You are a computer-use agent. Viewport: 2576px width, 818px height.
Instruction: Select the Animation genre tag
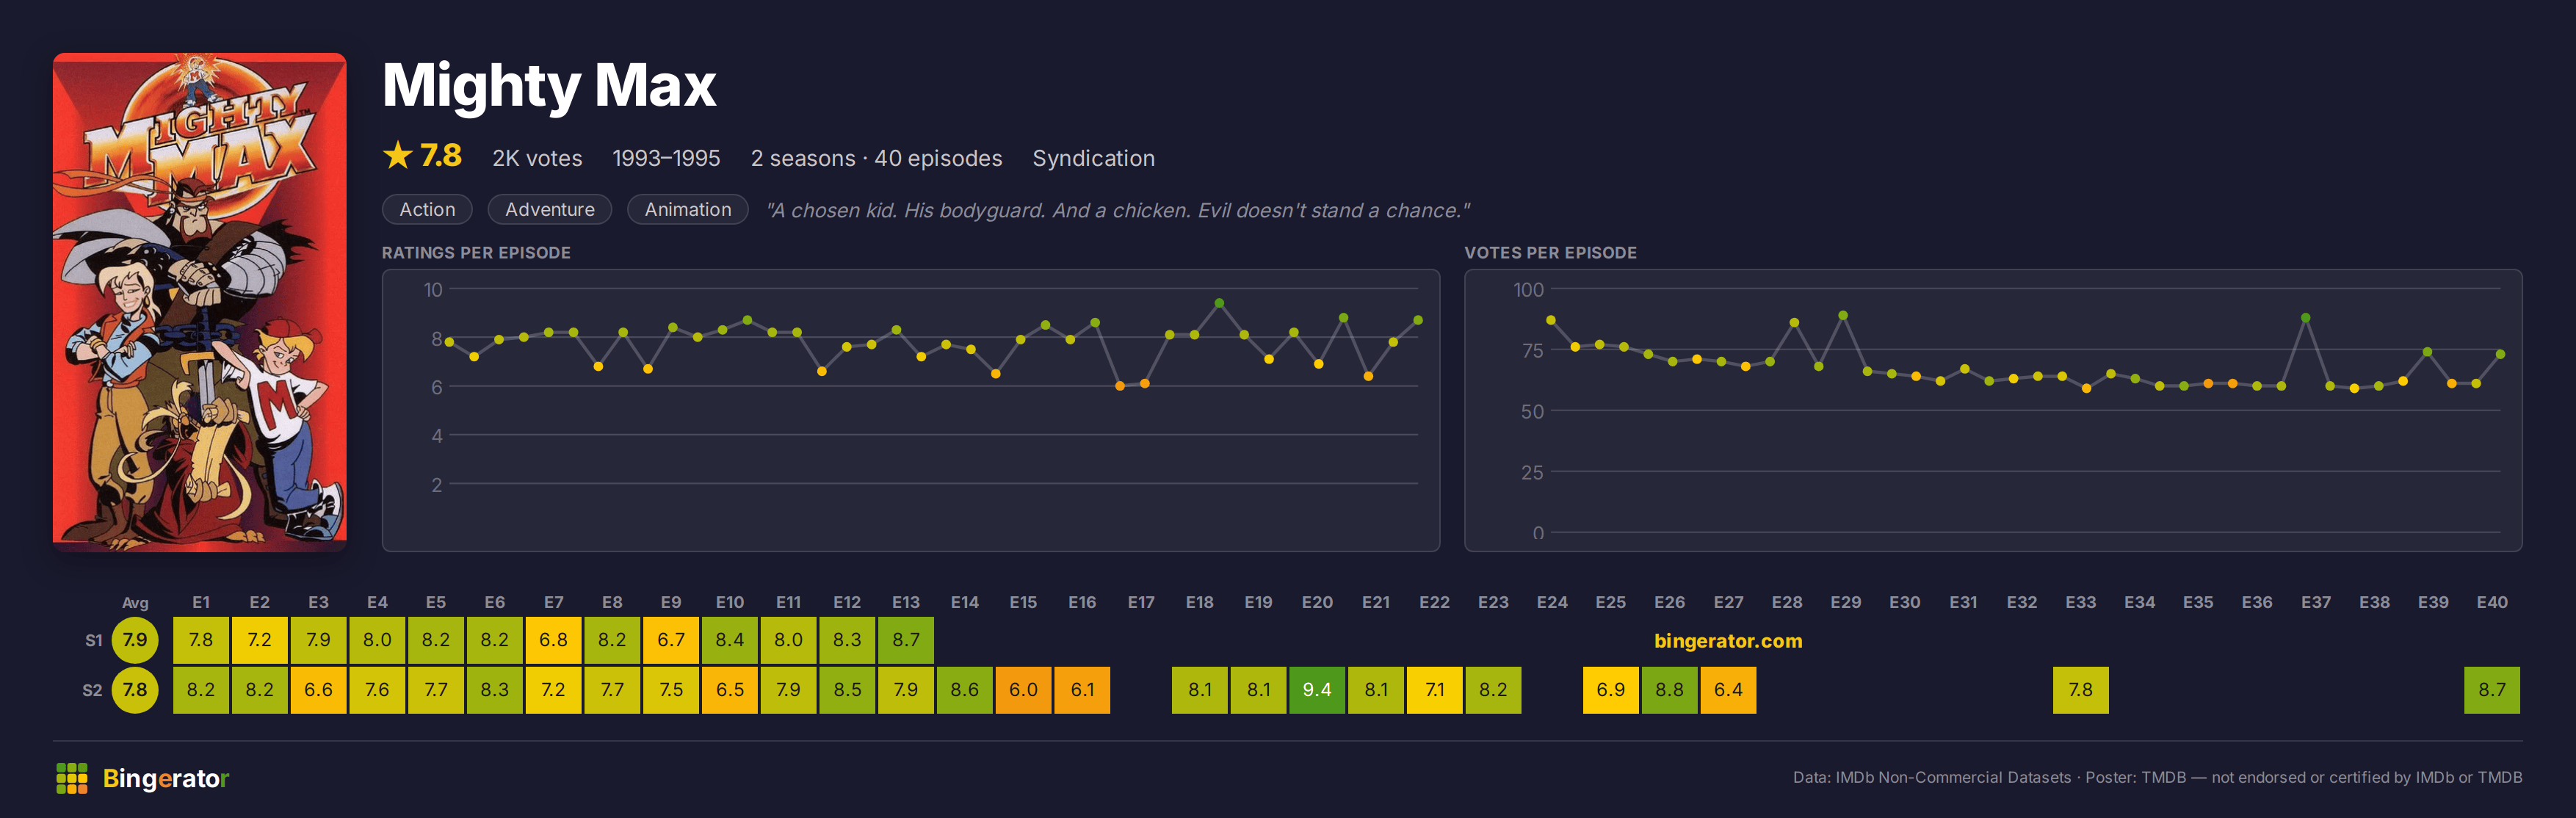tap(687, 209)
